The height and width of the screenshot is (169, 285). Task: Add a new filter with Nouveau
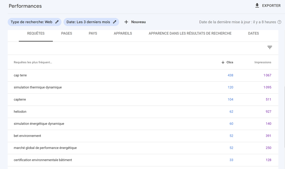point(139,22)
